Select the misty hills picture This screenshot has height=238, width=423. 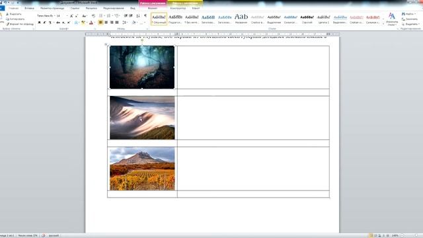[x=142, y=118]
